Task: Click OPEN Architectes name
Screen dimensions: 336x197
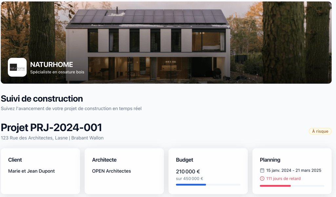Action: pyautogui.click(x=112, y=171)
